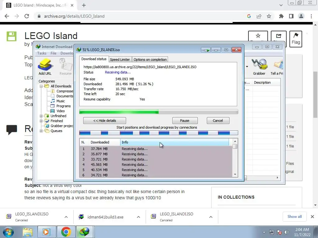The width and height of the screenshot is (318, 238).
Task: Click the Info column header
Action: pos(175,142)
